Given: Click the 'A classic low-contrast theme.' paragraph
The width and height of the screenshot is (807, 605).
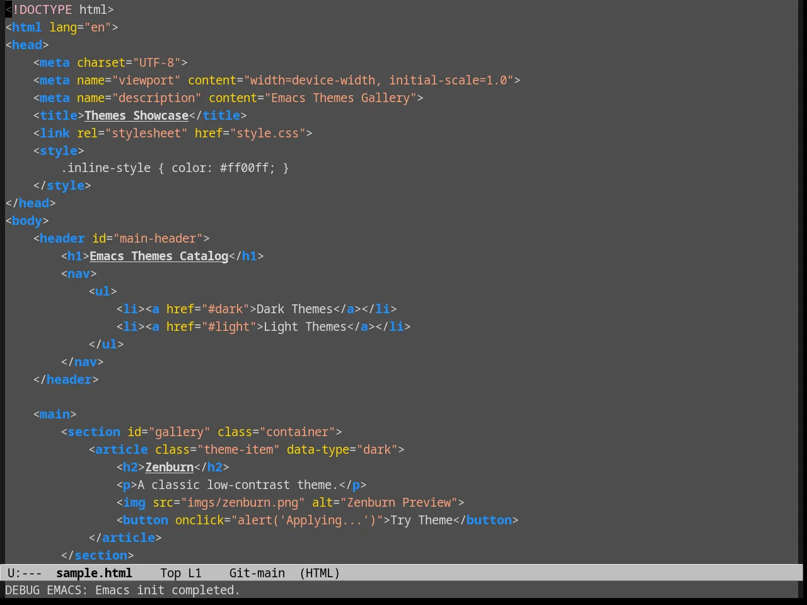Looking at the screenshot, I should pyautogui.click(x=238, y=485).
